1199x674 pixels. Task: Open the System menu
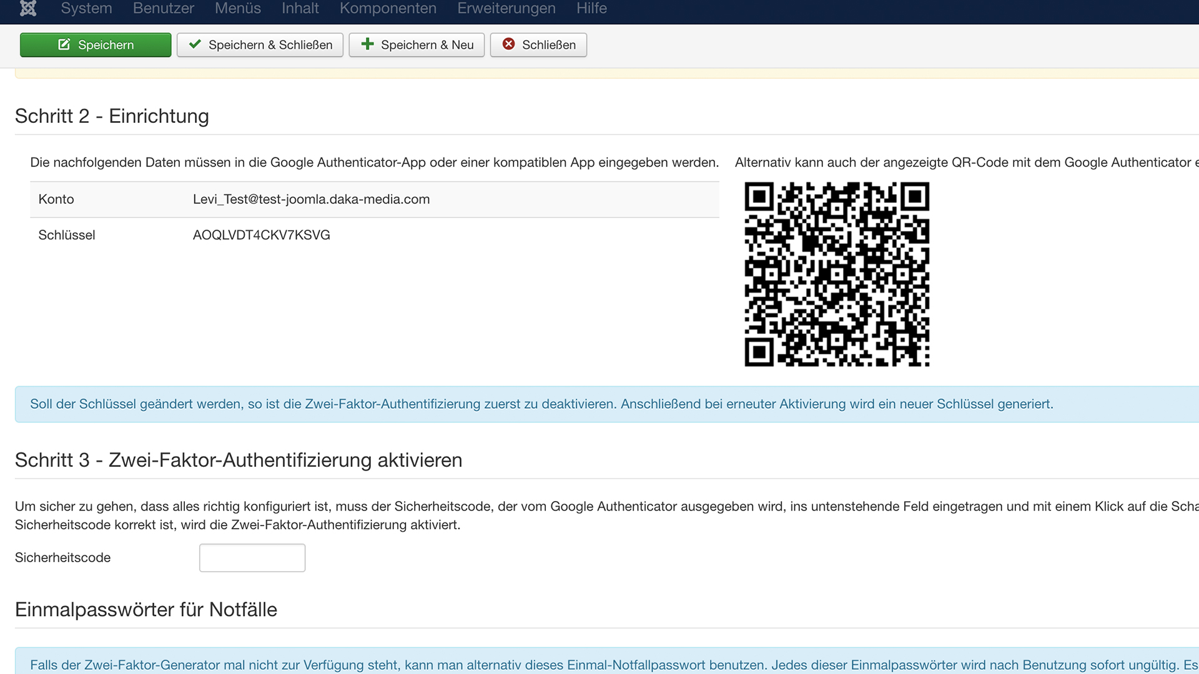tap(86, 8)
